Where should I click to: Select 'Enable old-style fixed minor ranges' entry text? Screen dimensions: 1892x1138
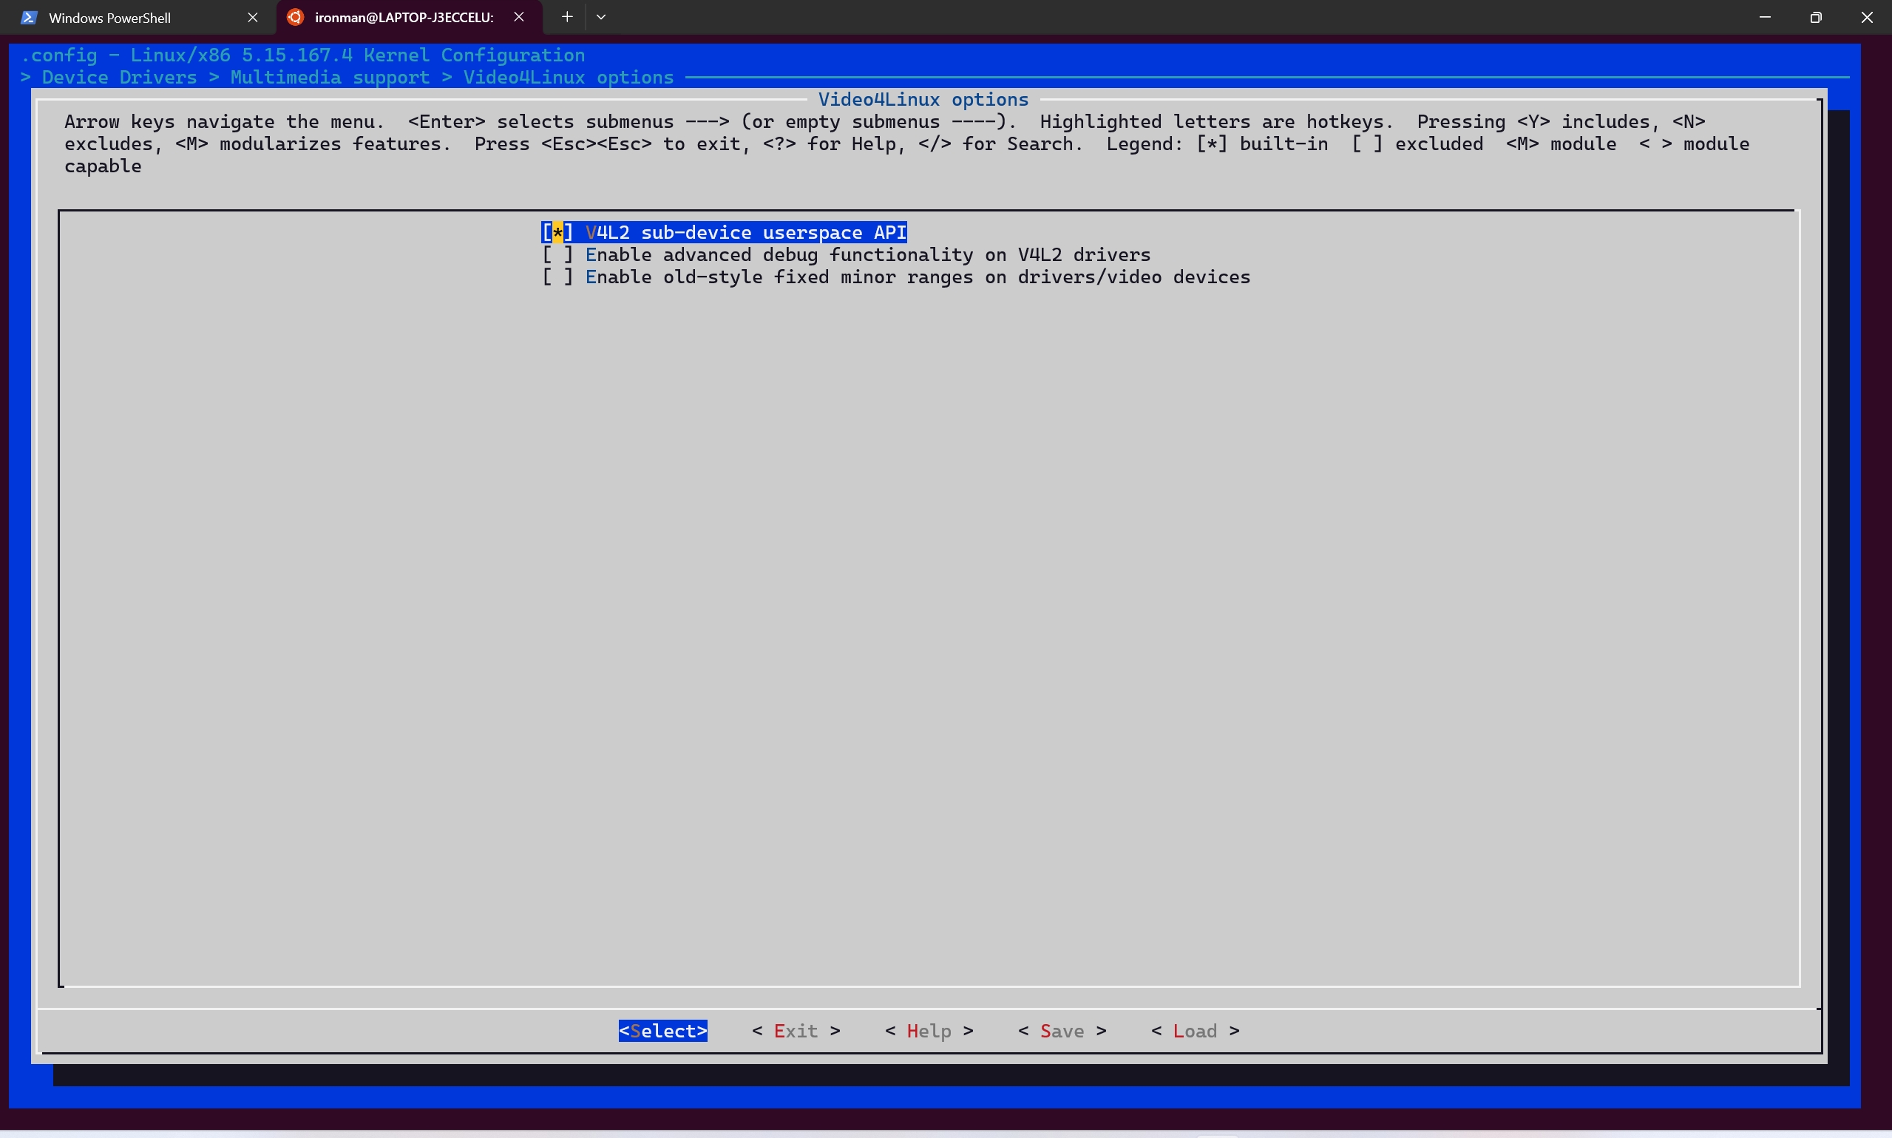(918, 277)
